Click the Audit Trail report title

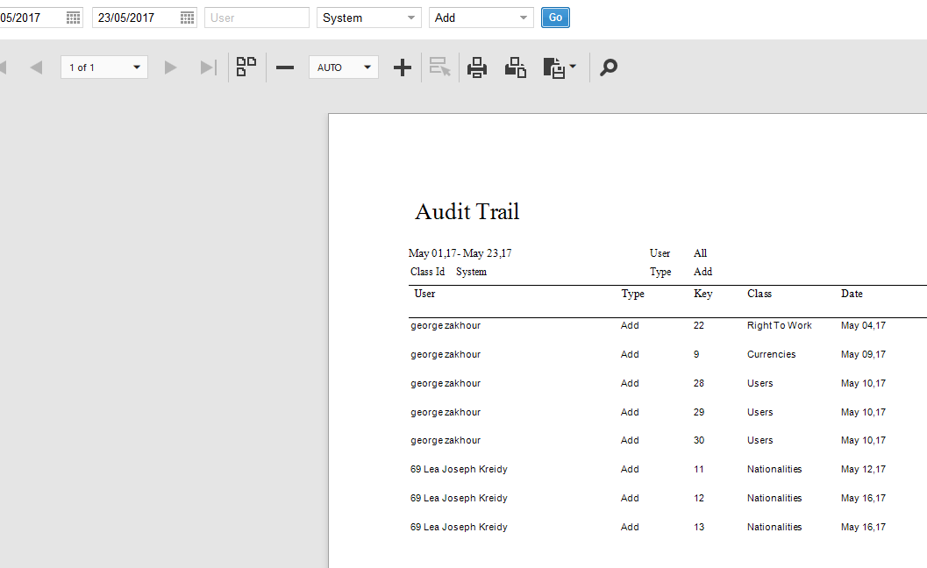pos(467,211)
